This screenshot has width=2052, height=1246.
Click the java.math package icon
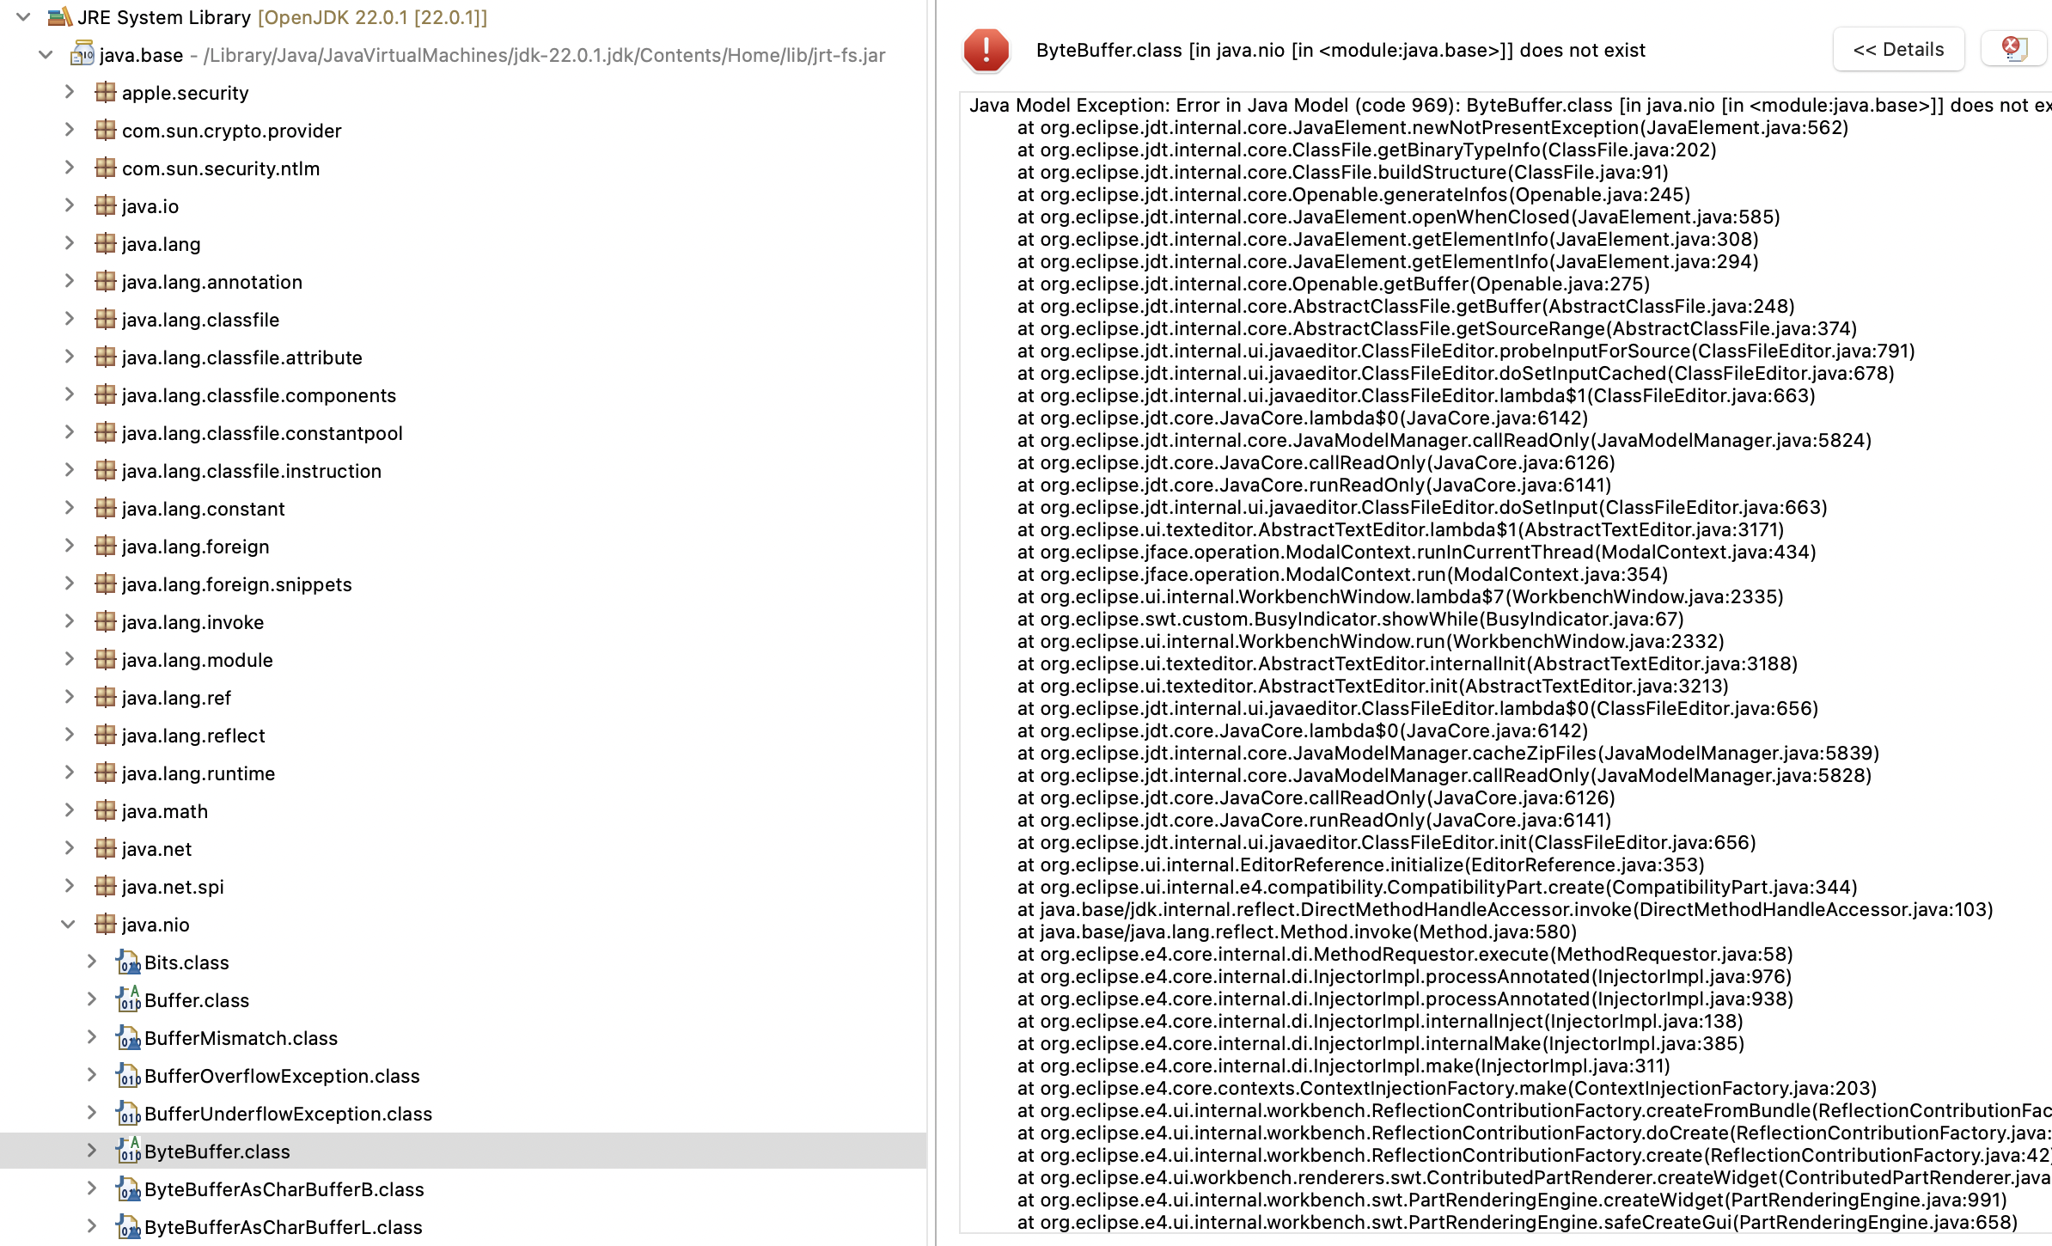pos(106,810)
